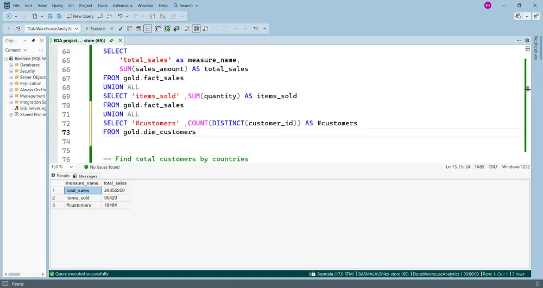Click the measure_name column header

(x=83, y=183)
